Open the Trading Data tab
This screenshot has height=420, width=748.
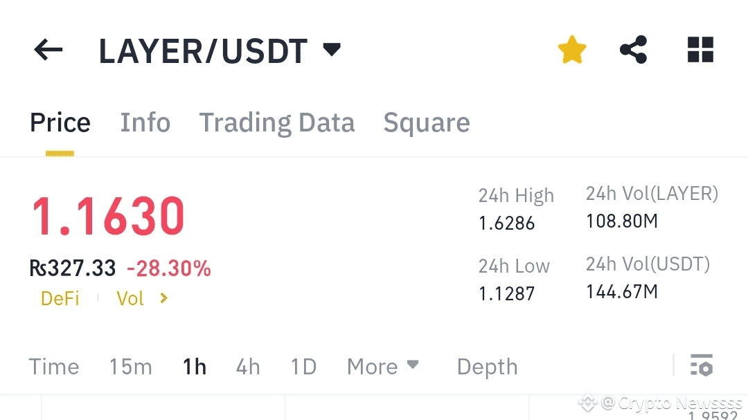[277, 122]
